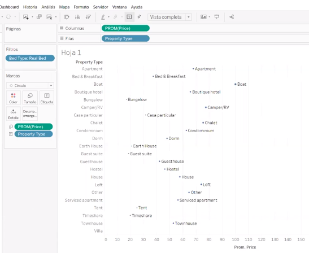Open the Mapa menu

coord(64,7)
